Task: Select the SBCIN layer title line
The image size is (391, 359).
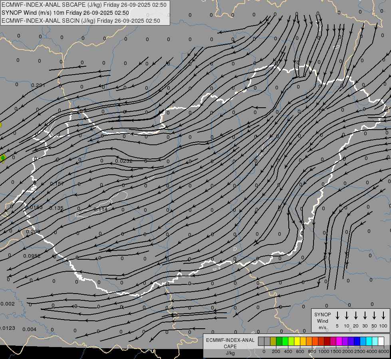Action: [x=81, y=21]
